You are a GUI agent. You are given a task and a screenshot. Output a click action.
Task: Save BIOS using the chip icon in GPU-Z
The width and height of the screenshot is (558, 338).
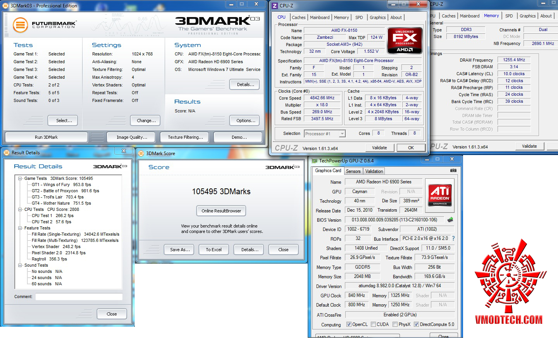pyautogui.click(x=450, y=219)
